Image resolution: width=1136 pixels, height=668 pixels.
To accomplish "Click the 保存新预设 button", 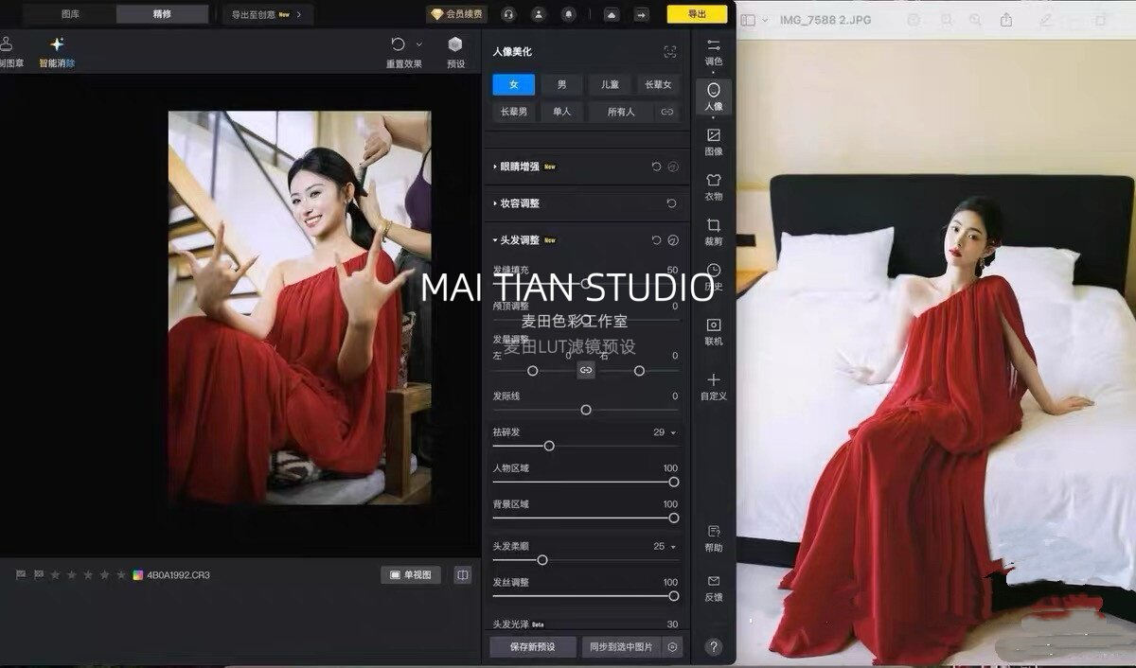I will [x=533, y=647].
